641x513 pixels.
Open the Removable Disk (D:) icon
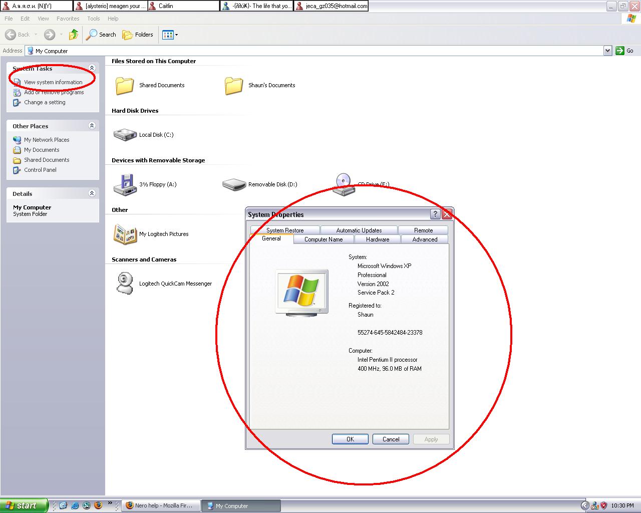[x=234, y=184]
